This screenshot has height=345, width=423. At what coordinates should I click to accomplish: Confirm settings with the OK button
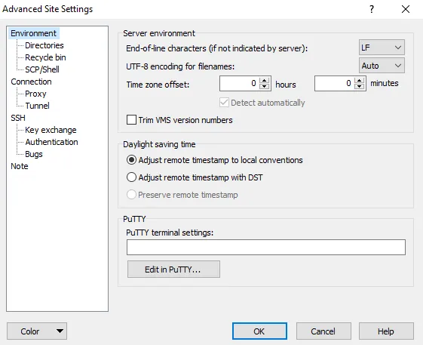[259, 331]
